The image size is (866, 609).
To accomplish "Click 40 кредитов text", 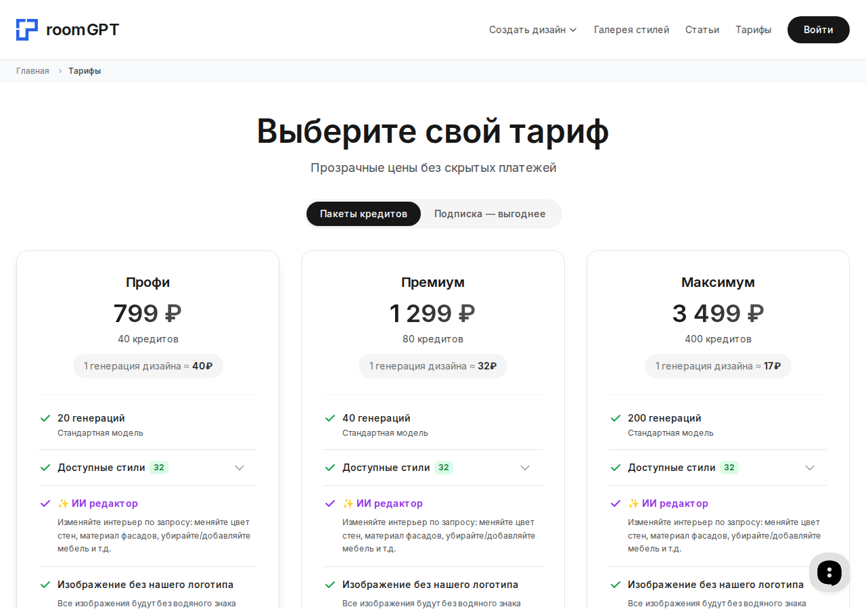I will pos(148,339).
